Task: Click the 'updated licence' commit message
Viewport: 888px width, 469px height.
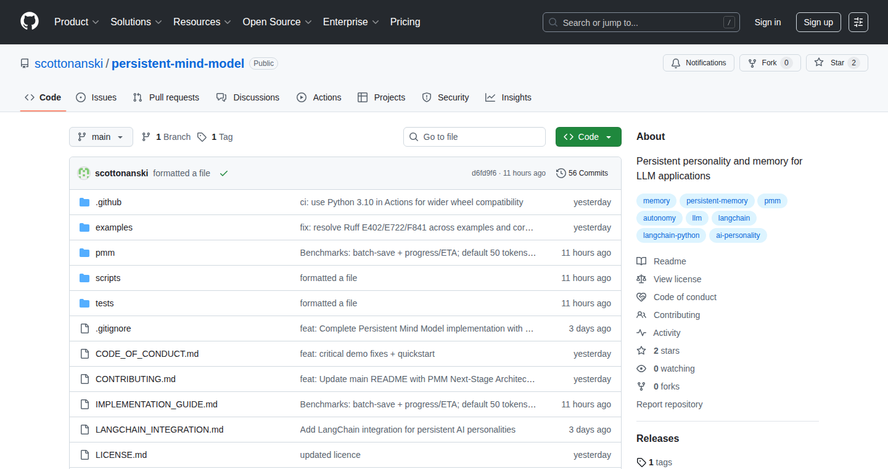Action: 331,455
